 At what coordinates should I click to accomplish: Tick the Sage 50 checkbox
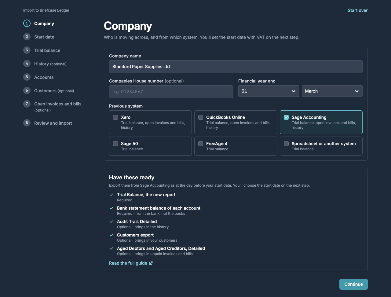pos(115,144)
